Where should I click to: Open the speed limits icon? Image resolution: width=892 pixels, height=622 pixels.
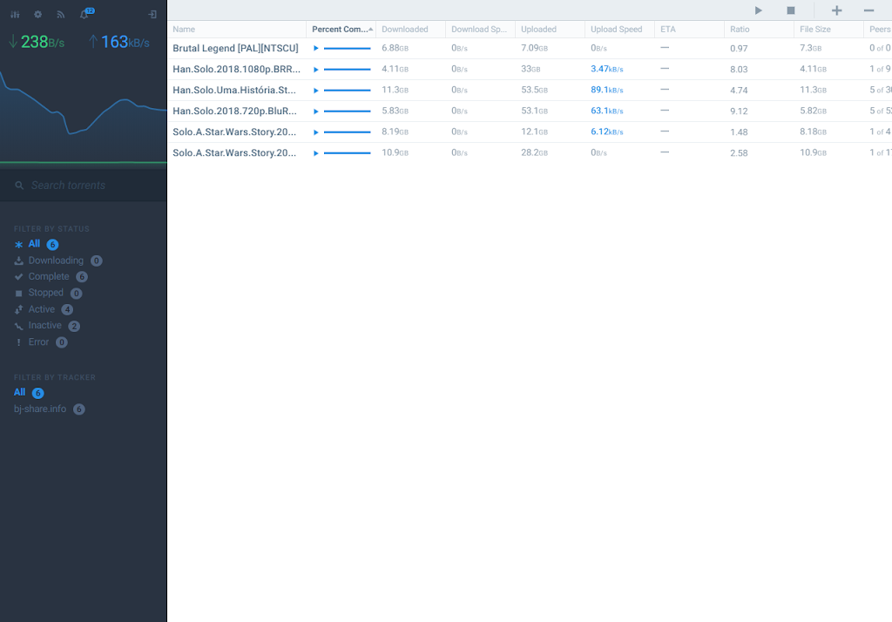click(15, 15)
